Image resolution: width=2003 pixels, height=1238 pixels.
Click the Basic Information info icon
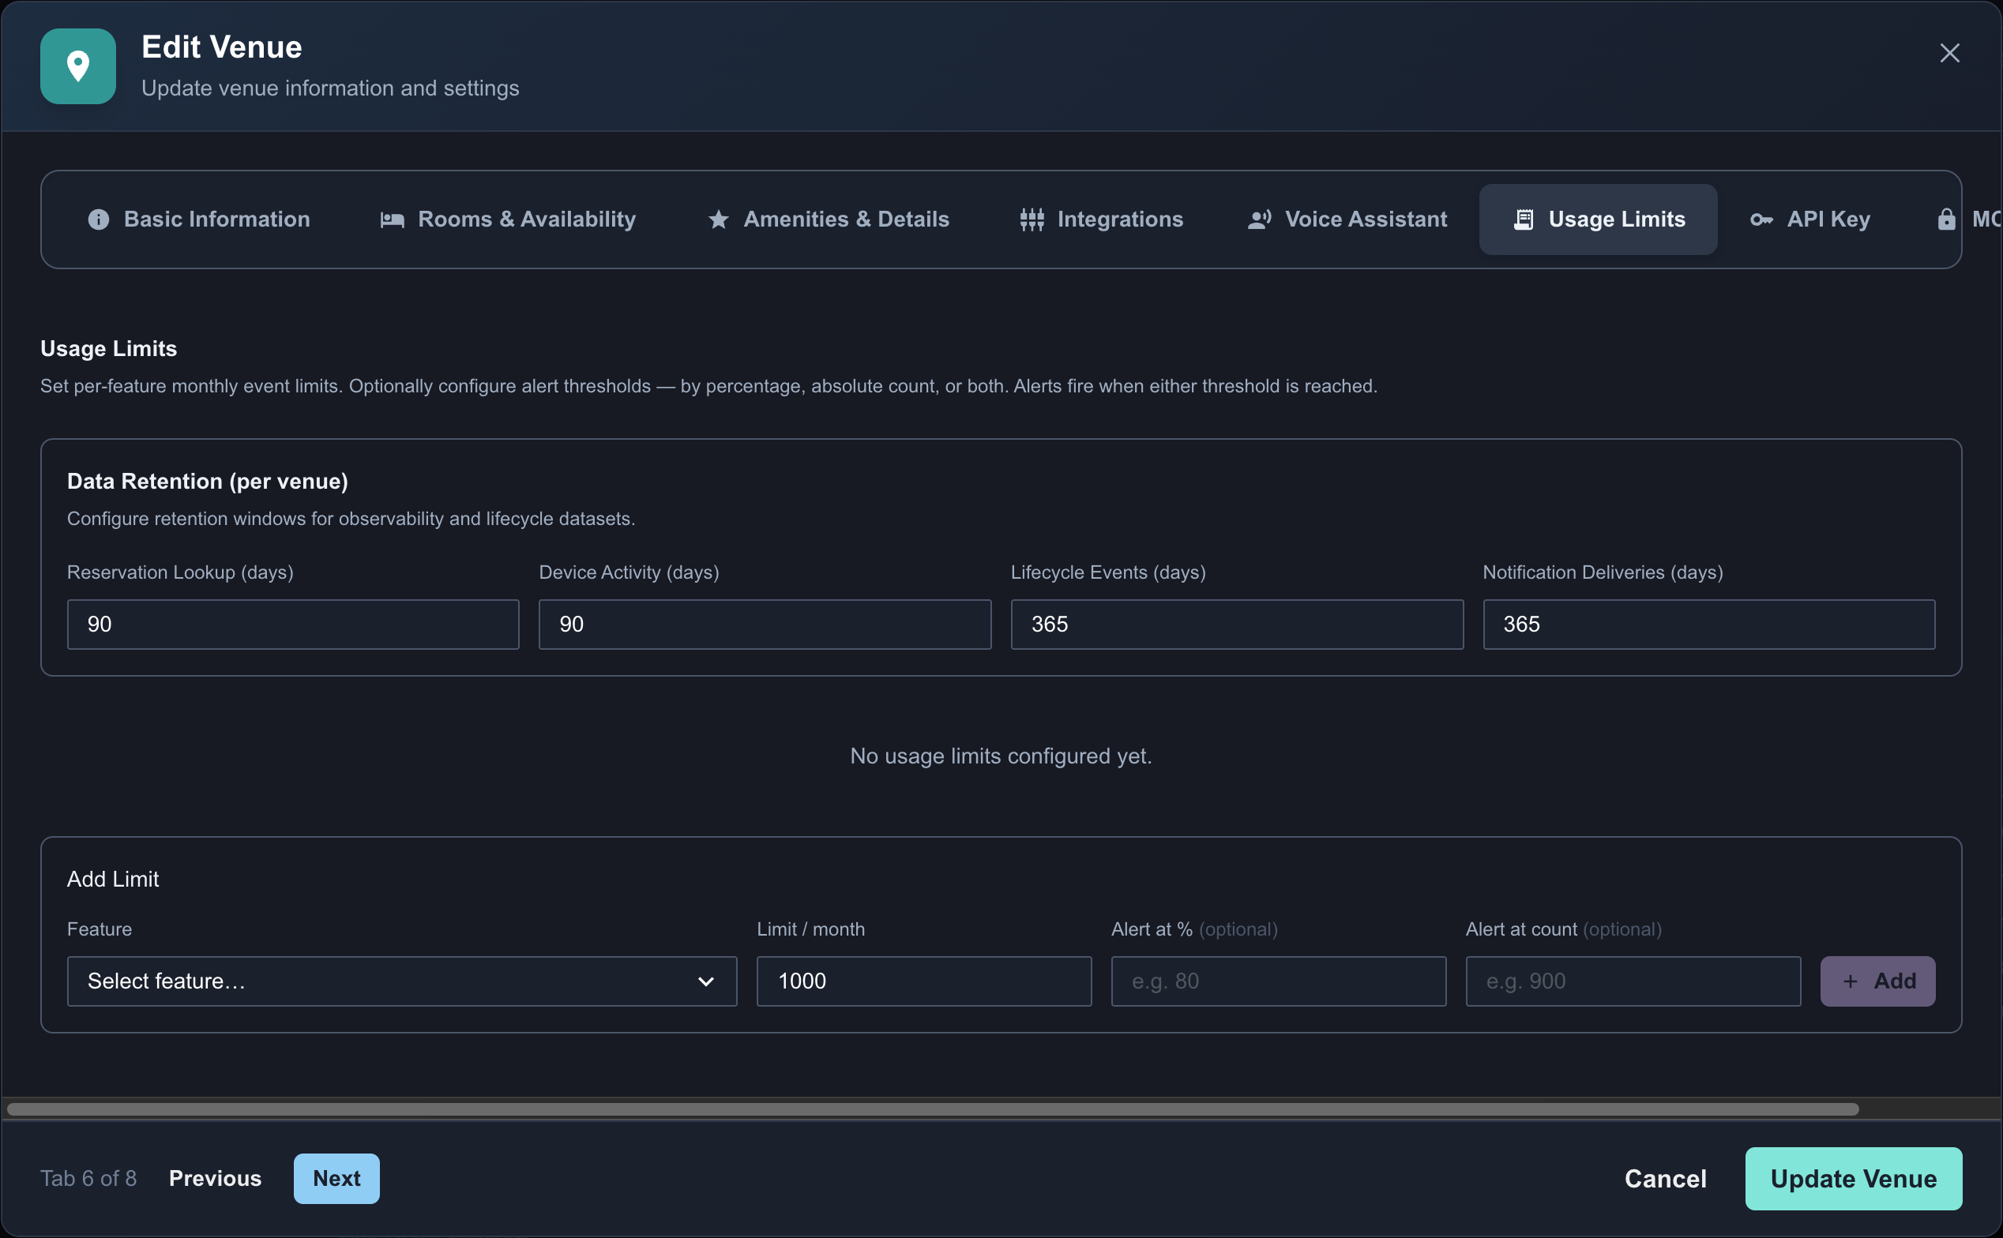click(x=98, y=219)
